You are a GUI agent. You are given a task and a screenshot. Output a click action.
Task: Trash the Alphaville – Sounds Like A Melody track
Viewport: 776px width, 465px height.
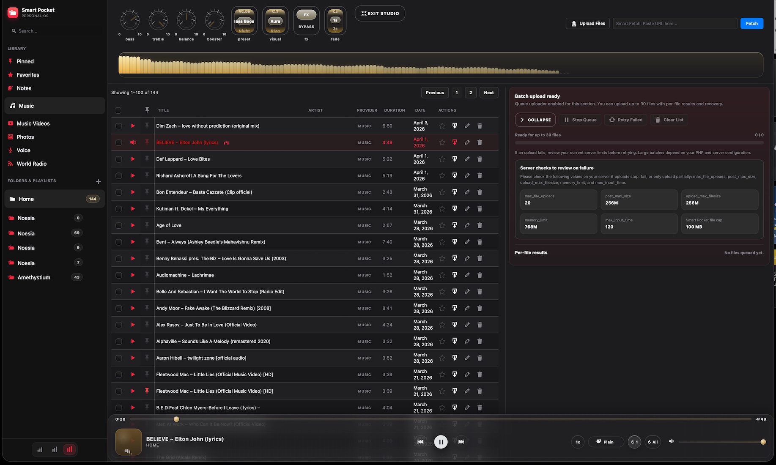480,342
